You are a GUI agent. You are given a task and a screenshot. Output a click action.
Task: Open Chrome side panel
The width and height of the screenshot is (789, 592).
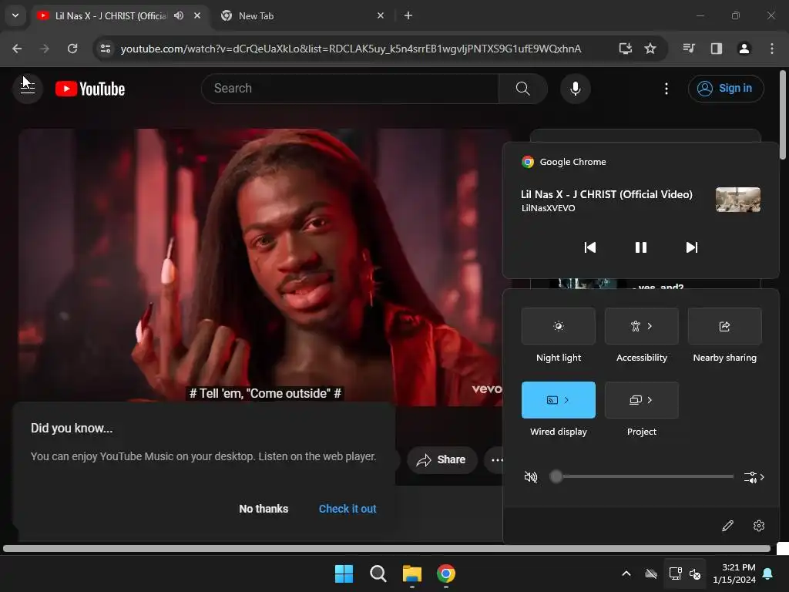[x=716, y=49]
